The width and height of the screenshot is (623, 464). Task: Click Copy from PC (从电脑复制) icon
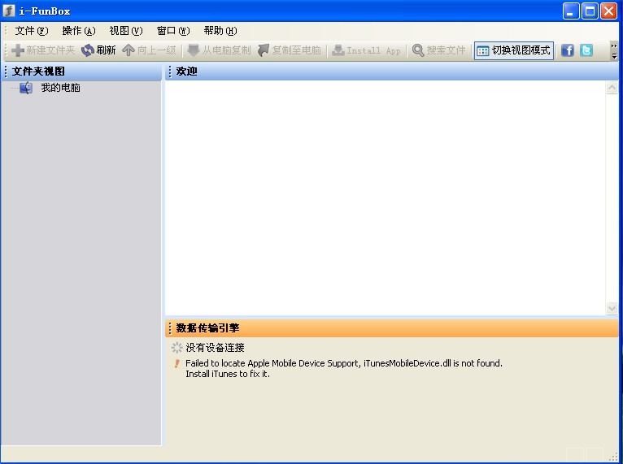pyautogui.click(x=194, y=50)
